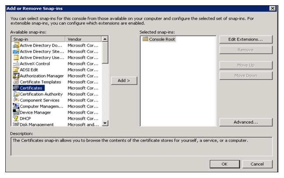Screen dimensions: 284x178
Task: Click the Certificates snap-in icon
Action: pyautogui.click(x=16, y=88)
